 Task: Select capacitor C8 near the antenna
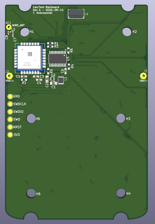(x=8, y=33)
